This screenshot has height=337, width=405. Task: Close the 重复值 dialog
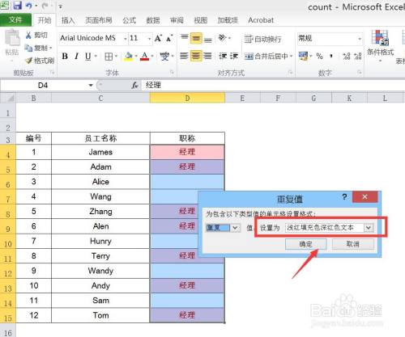(364, 196)
